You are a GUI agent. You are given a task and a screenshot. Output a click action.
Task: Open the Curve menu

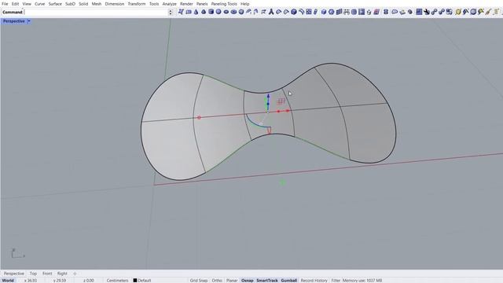pyautogui.click(x=39, y=4)
